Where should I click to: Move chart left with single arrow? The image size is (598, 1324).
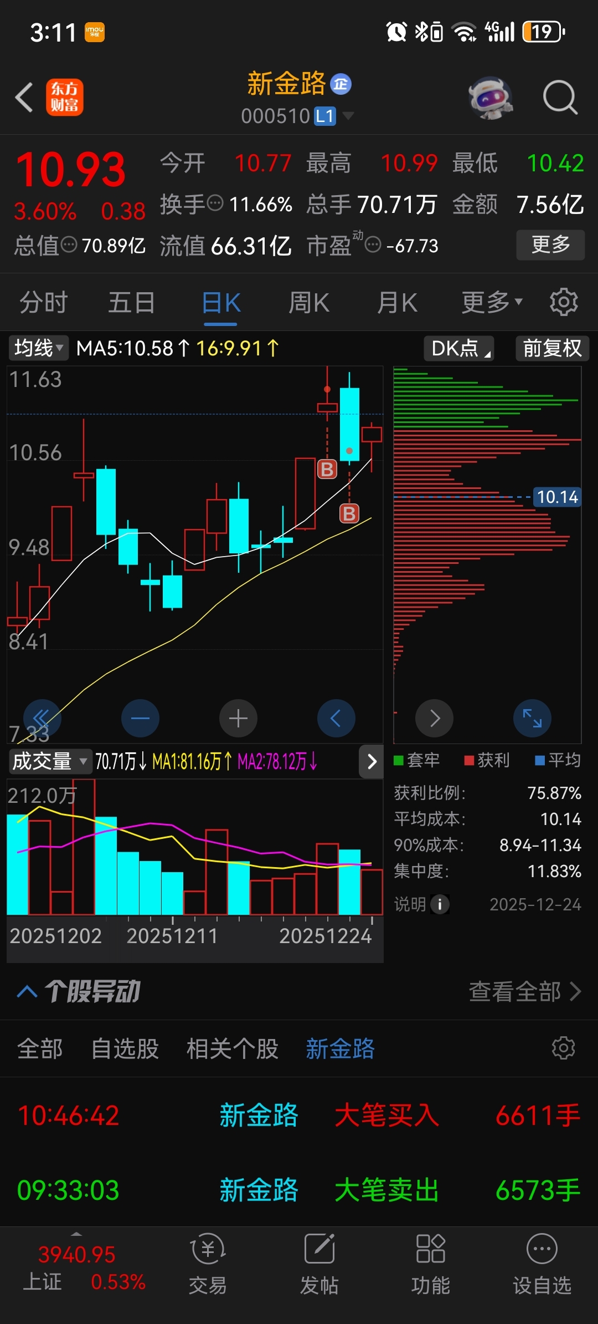point(336,719)
